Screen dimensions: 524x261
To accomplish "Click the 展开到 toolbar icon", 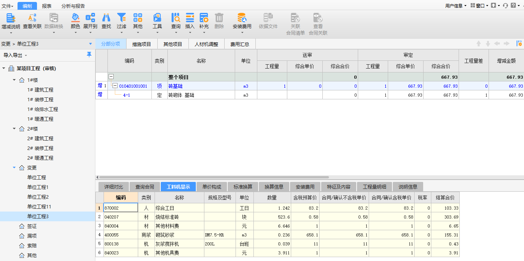I will pyautogui.click(x=90, y=18).
